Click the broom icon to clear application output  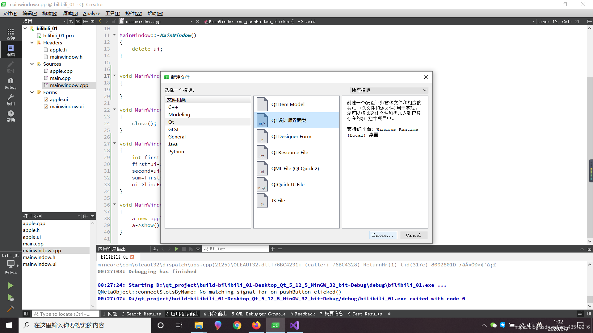[155, 249]
